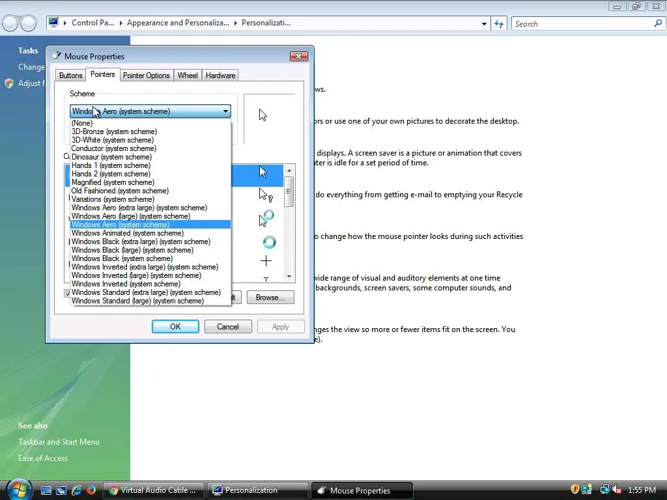667x500 pixels.
Task: Select the Working In Background pointer icon
Action: 266,218
